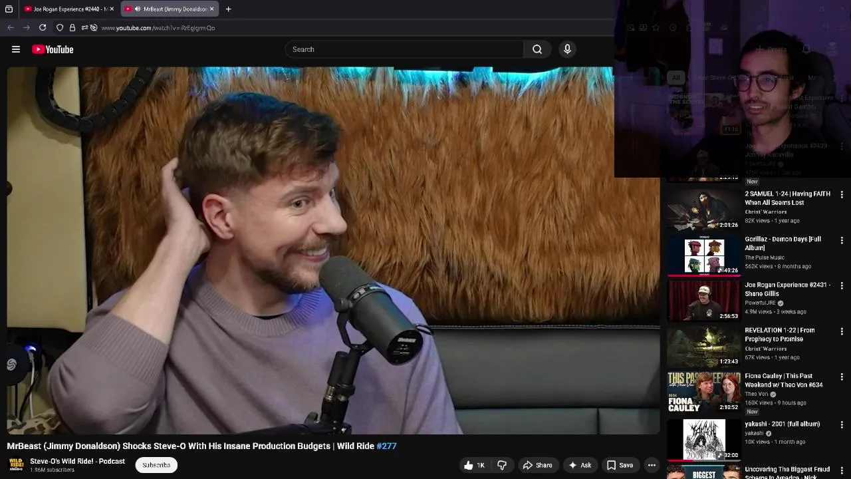Click 'Theo Von' channel name
The height and width of the screenshot is (479, 851).
coord(756,394)
